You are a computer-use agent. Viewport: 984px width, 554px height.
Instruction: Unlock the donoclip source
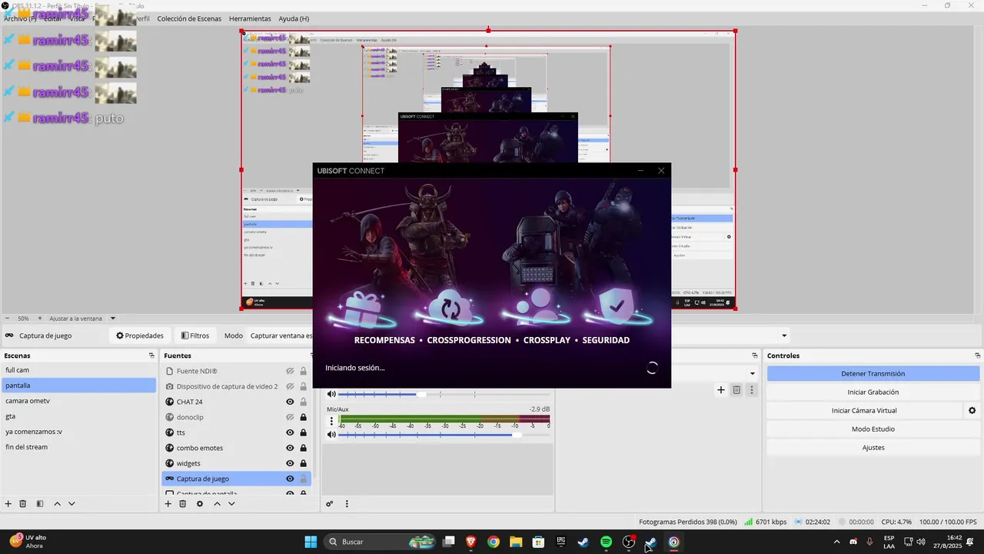pos(303,417)
